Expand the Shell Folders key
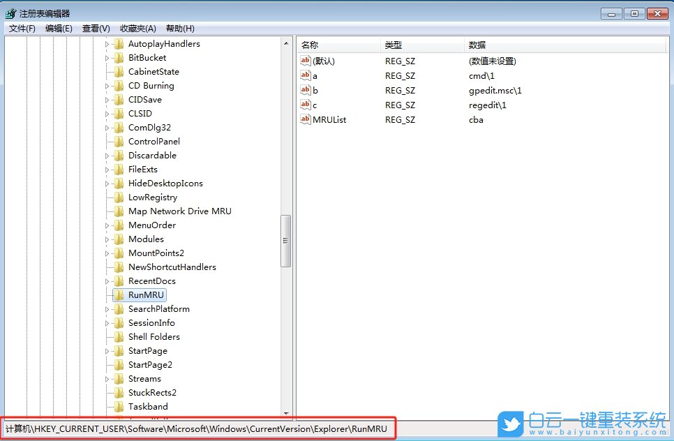674x441 pixels. coord(106,336)
